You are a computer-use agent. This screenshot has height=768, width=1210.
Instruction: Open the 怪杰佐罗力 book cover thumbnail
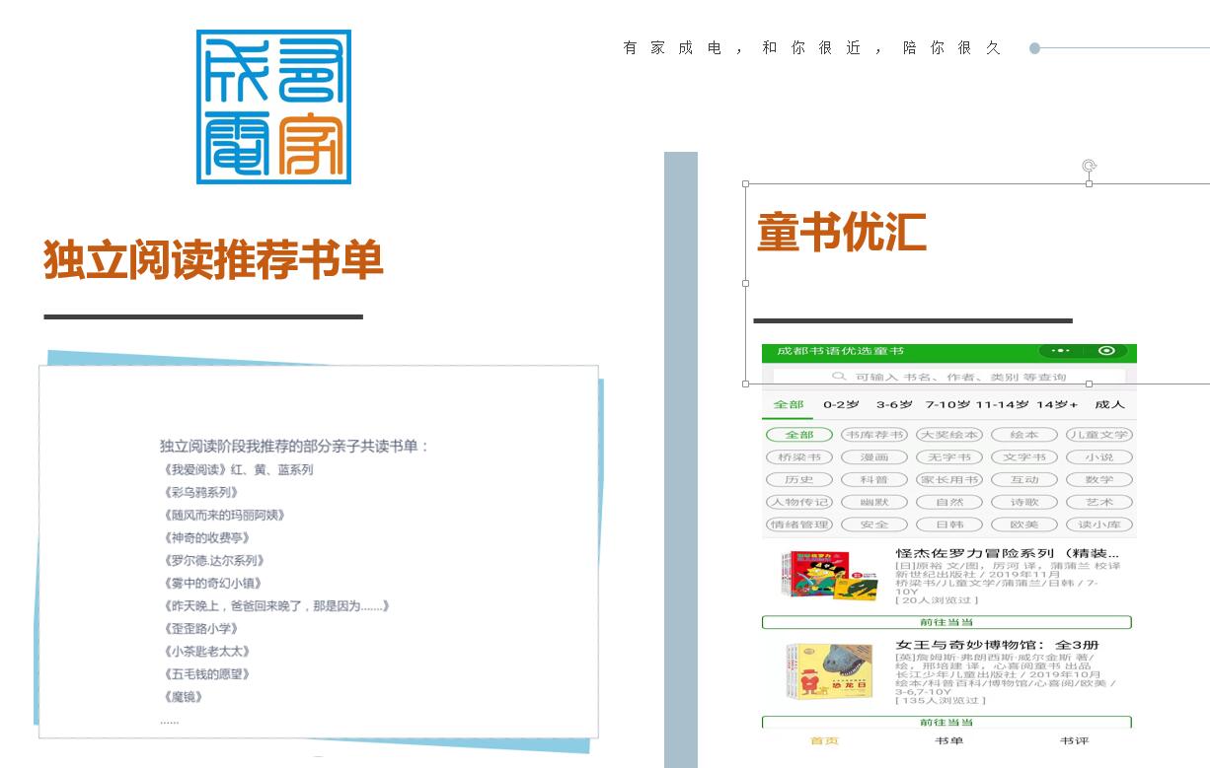(x=827, y=575)
